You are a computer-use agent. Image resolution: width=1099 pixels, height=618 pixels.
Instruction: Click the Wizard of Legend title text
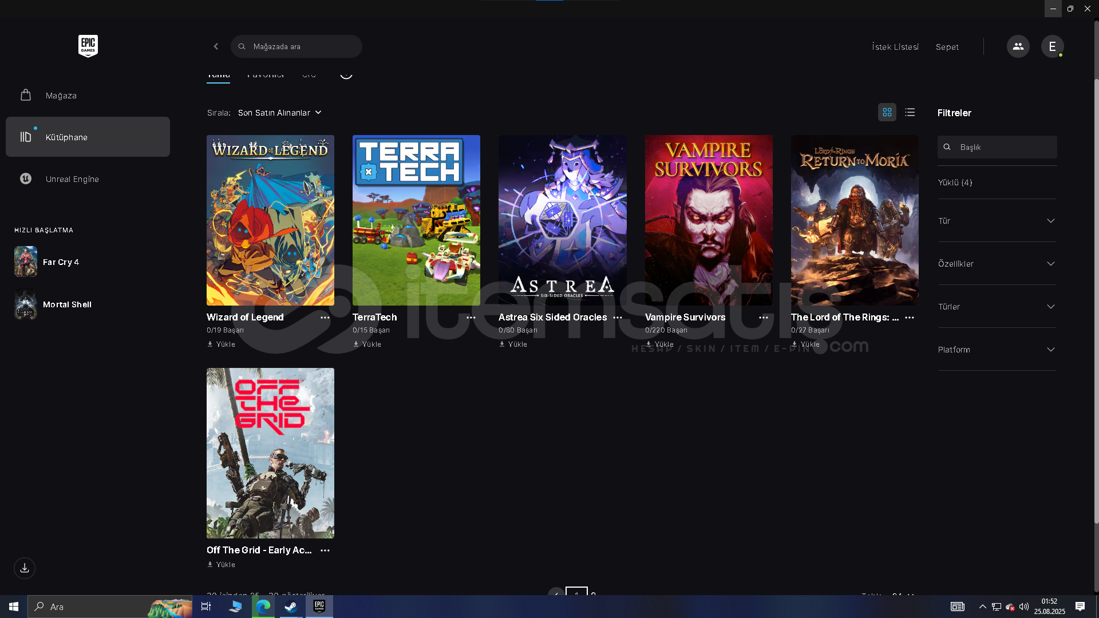pos(245,318)
